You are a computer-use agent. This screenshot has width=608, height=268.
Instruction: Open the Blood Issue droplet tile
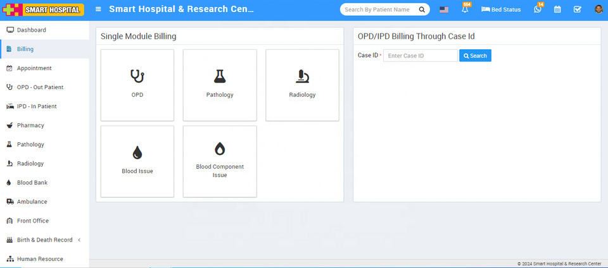coord(137,161)
